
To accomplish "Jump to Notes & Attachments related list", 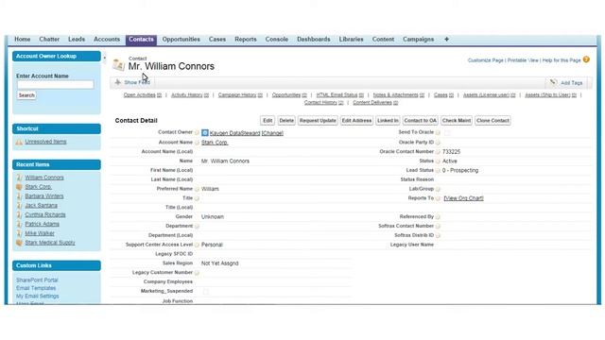I will pyautogui.click(x=399, y=95).
